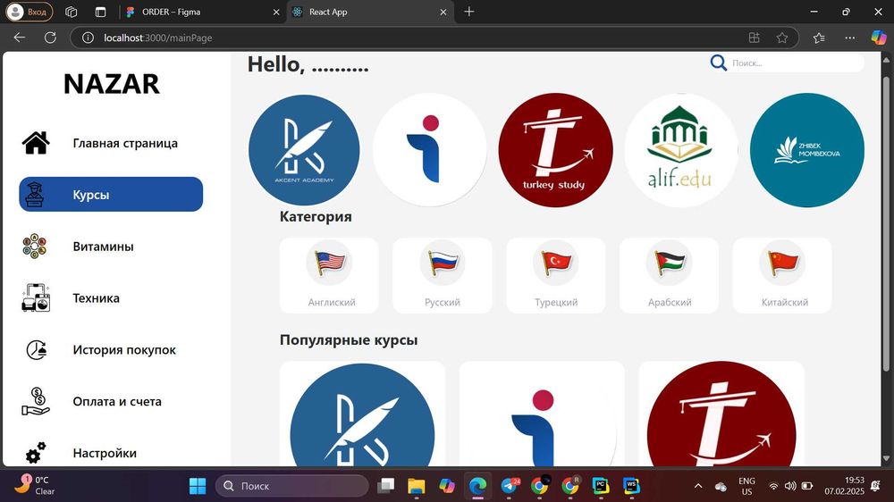Open the favorites list button
Viewport: 894px width, 502px height.
click(819, 38)
